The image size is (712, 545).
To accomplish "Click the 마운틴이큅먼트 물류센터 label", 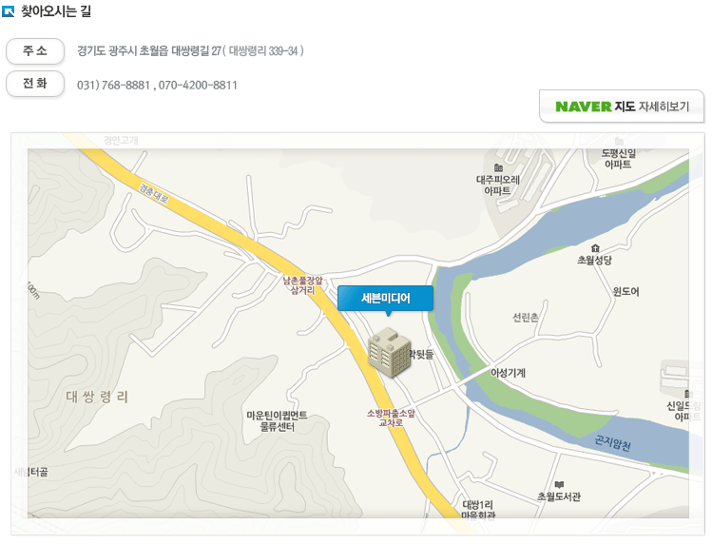I will pyautogui.click(x=277, y=421).
